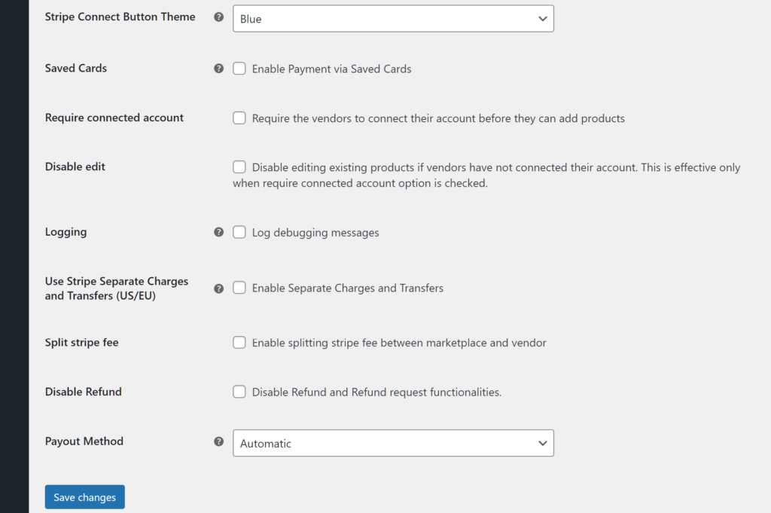Screen dimensions: 771x513
Task: Open the Blue button theme dropdown
Action: [393, 19]
